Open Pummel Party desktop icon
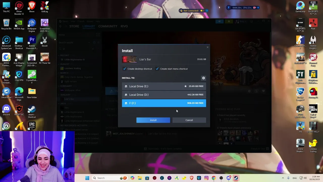The width and height of the screenshot is (323, 182). 313,60
